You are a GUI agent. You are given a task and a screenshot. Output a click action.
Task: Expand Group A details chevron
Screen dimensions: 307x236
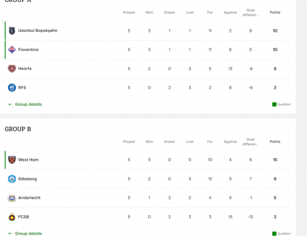[10, 104]
